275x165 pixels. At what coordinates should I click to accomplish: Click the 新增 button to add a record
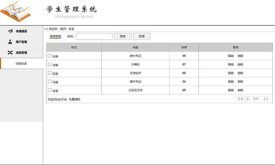(x=142, y=36)
